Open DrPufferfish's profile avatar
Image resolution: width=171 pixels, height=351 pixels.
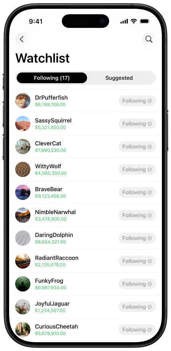(x=23, y=101)
